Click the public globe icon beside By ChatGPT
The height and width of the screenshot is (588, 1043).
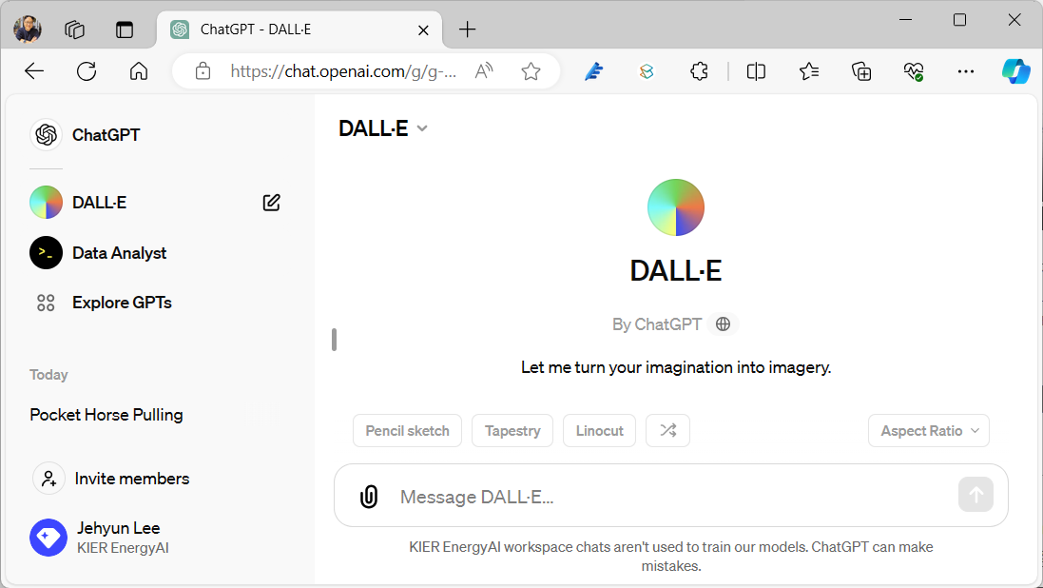723,324
